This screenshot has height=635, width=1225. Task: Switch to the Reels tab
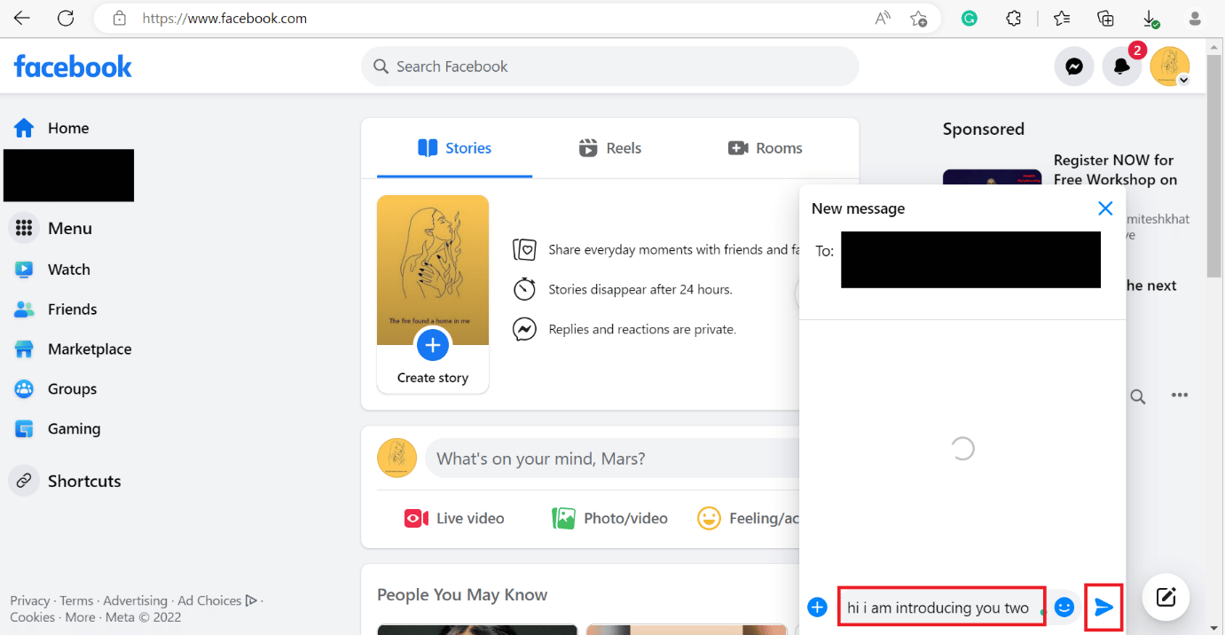pyautogui.click(x=609, y=148)
